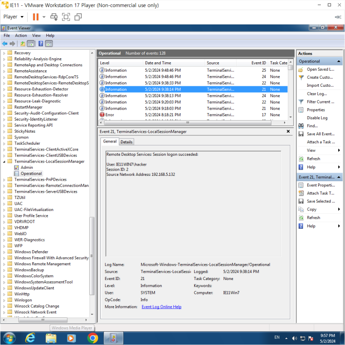Click the Event Properties icon
This screenshot has width=345, height=345.
(x=301, y=185)
